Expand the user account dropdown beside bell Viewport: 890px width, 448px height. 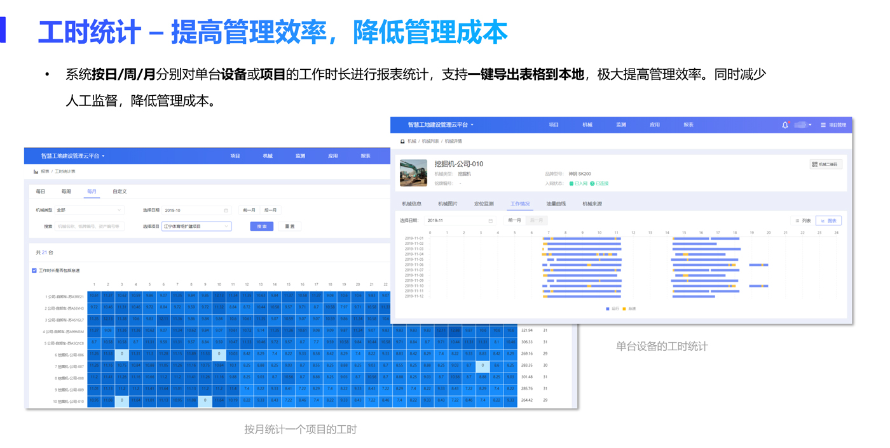pyautogui.click(x=803, y=125)
